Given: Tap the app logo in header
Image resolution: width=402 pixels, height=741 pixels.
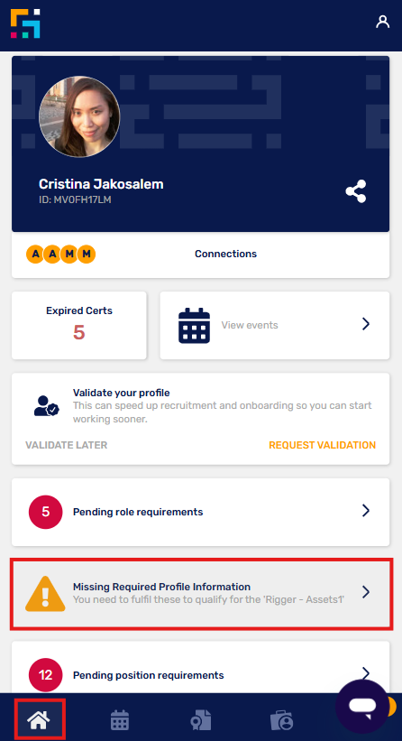Looking at the screenshot, I should point(25,23).
